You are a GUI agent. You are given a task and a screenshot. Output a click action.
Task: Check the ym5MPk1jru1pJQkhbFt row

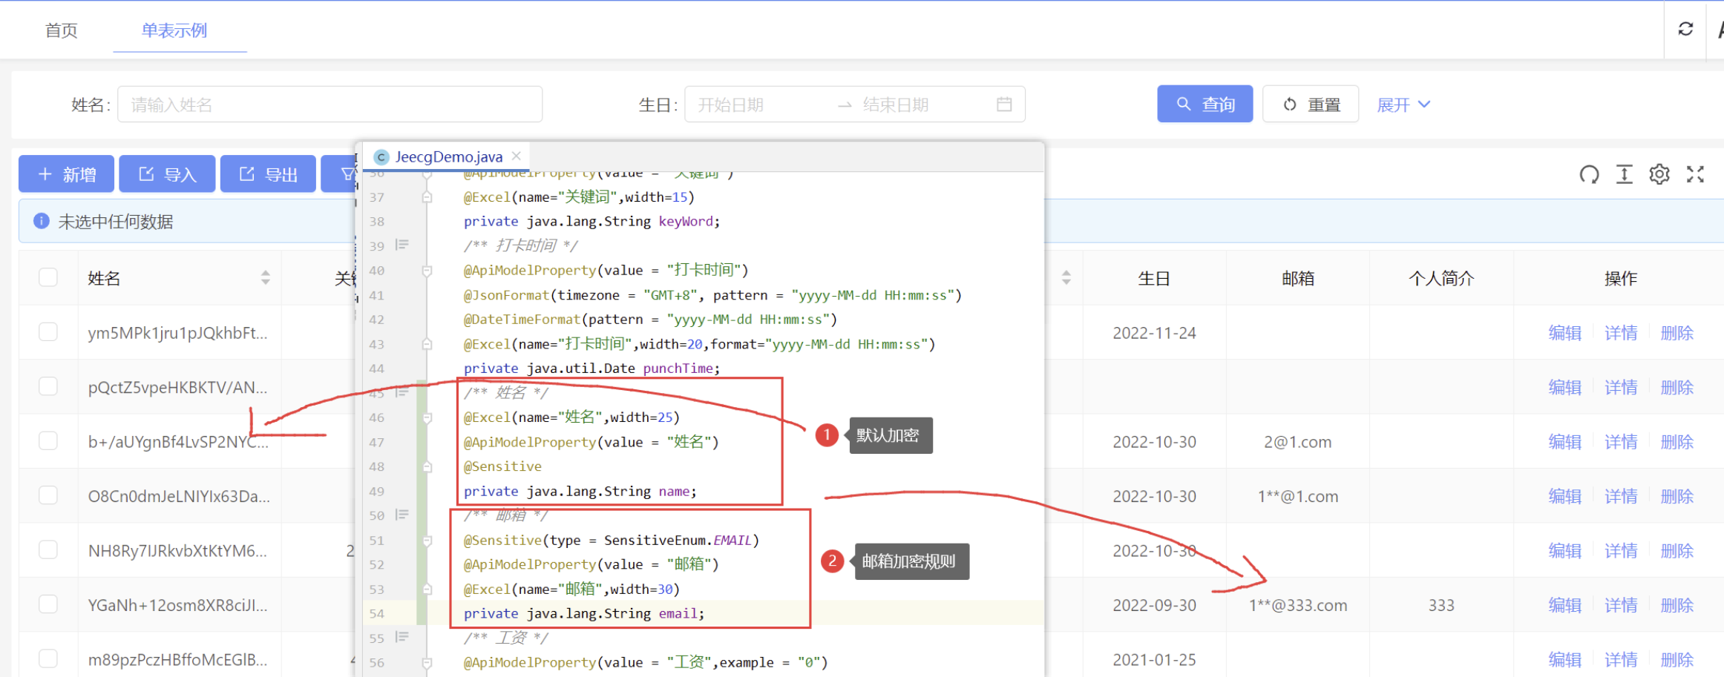pos(48,331)
